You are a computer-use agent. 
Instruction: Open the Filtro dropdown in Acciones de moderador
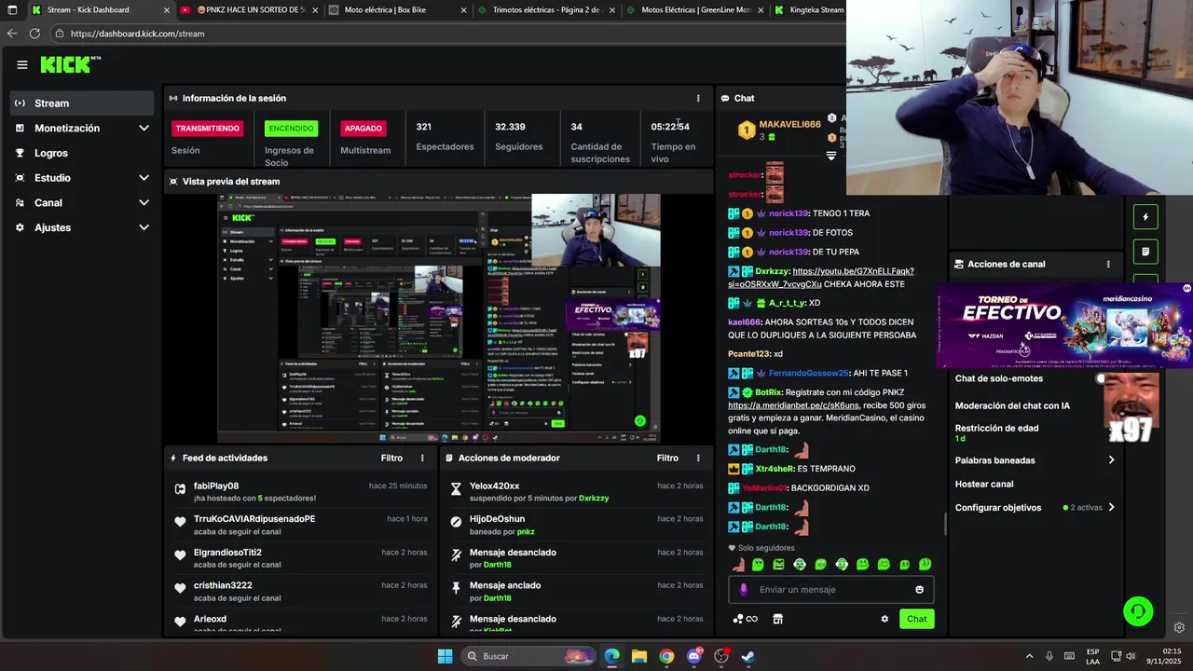667,458
